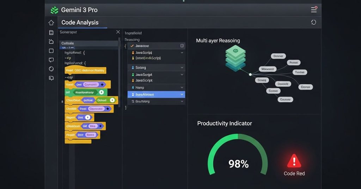Click the circle icon in the sidebar
Viewport: 361px width, 189px height.
pyautogui.click(x=51, y=69)
